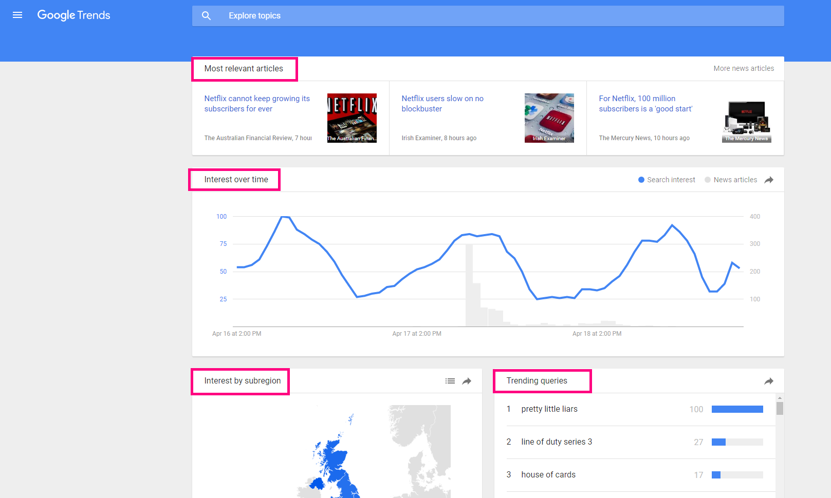
Task: Click the search magnifier icon
Action: 207,16
